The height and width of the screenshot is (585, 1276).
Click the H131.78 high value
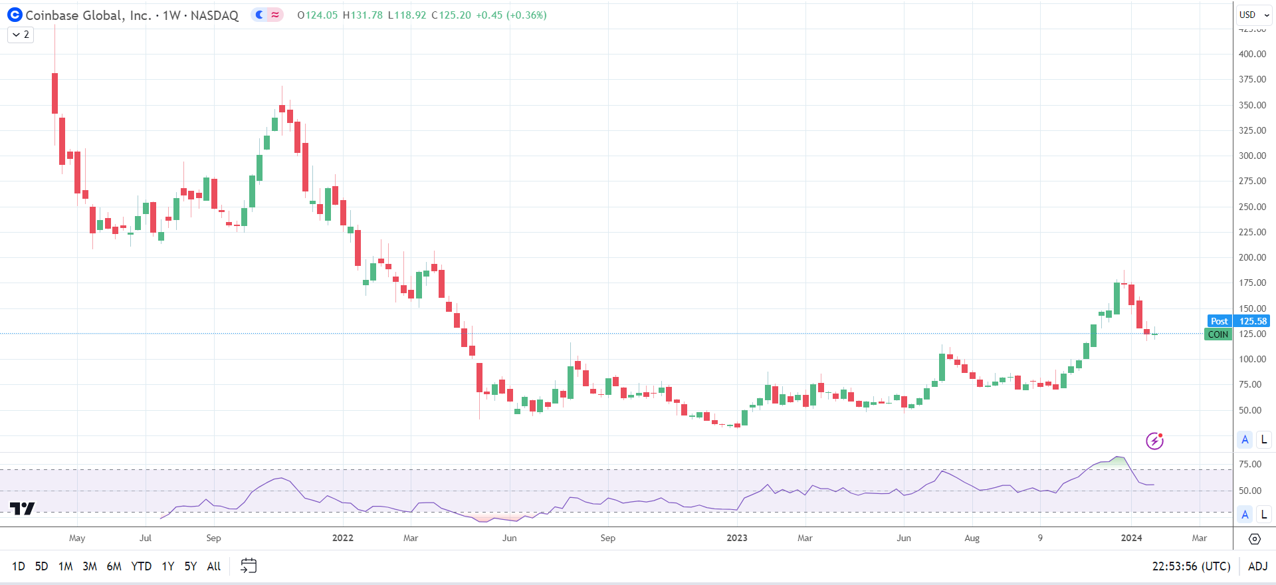tap(363, 15)
